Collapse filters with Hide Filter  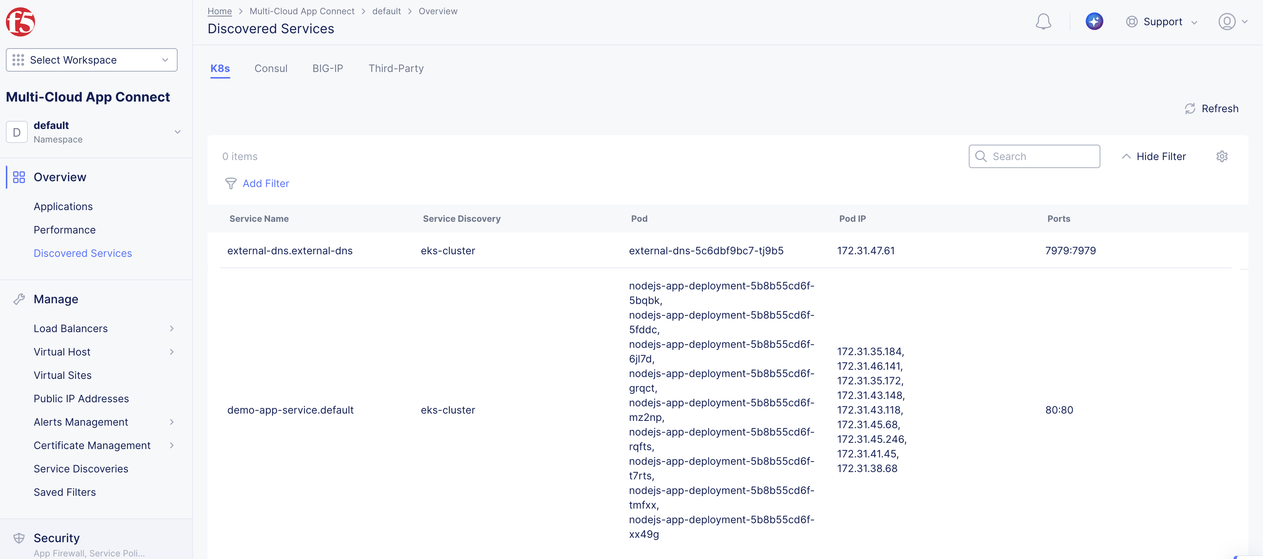(x=1154, y=156)
